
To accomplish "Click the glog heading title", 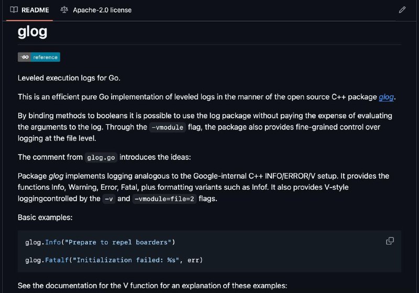I will click(32, 32).
